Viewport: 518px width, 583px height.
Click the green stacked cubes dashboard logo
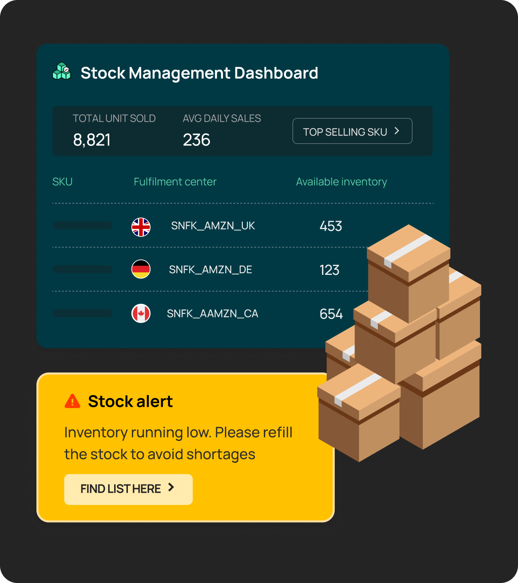62,71
